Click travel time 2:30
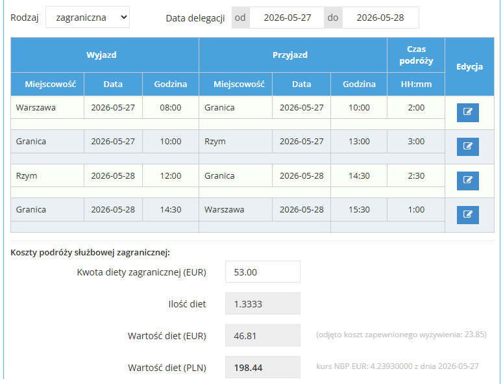Image resolution: width=503 pixels, height=384 pixels. point(416,176)
